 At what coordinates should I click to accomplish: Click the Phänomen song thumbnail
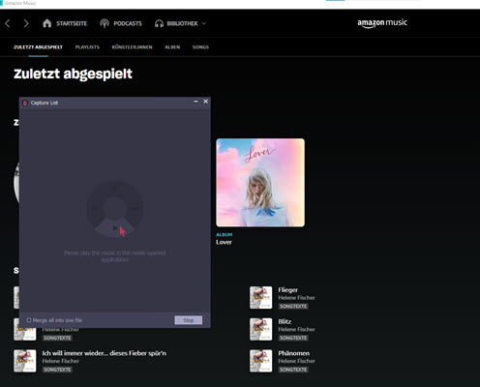click(261, 361)
